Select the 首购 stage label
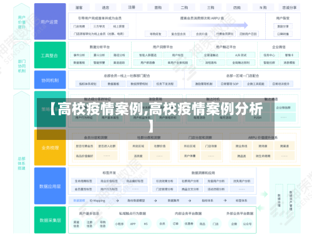Image resolution: width=312 pixels, height=238 pixels. click(158, 7)
